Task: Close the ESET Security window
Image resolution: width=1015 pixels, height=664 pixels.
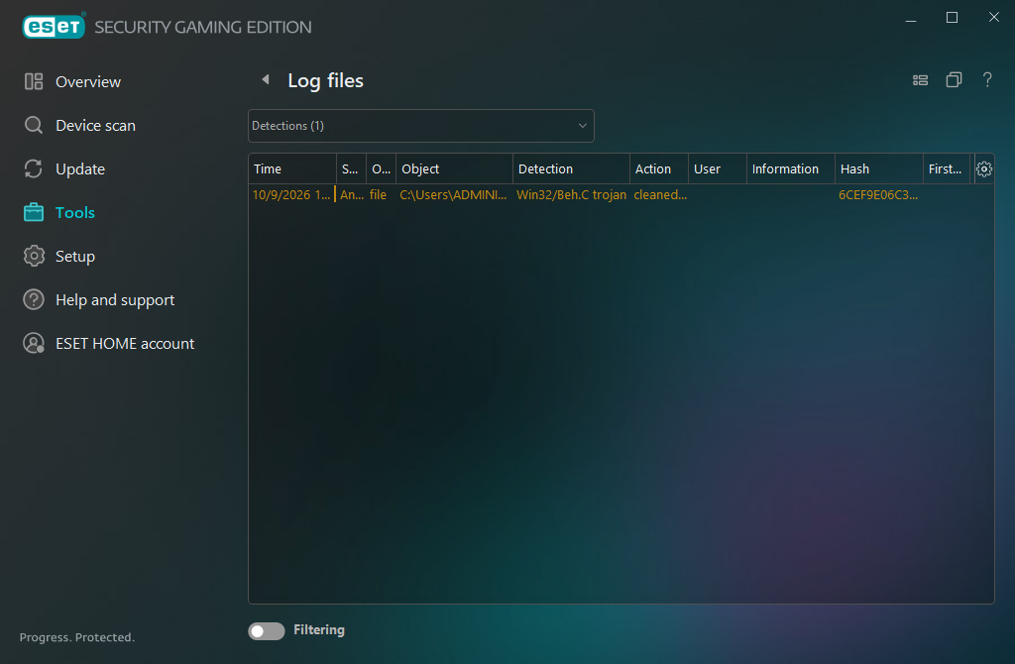Action: [993, 18]
